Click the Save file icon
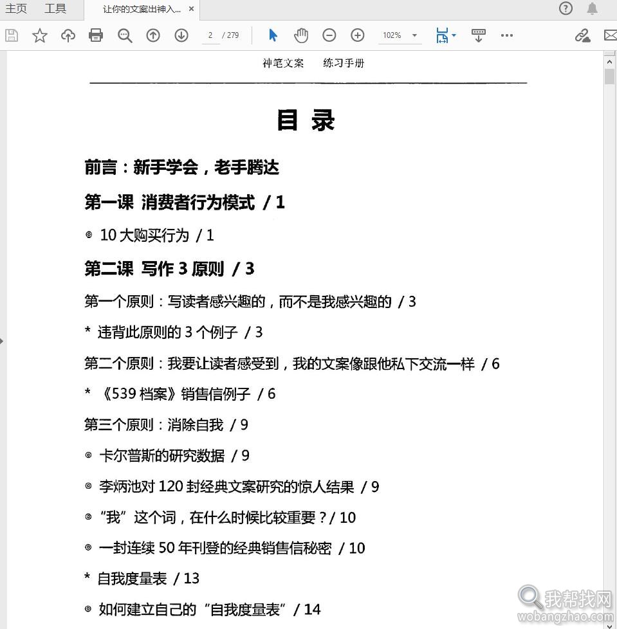This screenshot has height=629, width=617. tap(12, 35)
